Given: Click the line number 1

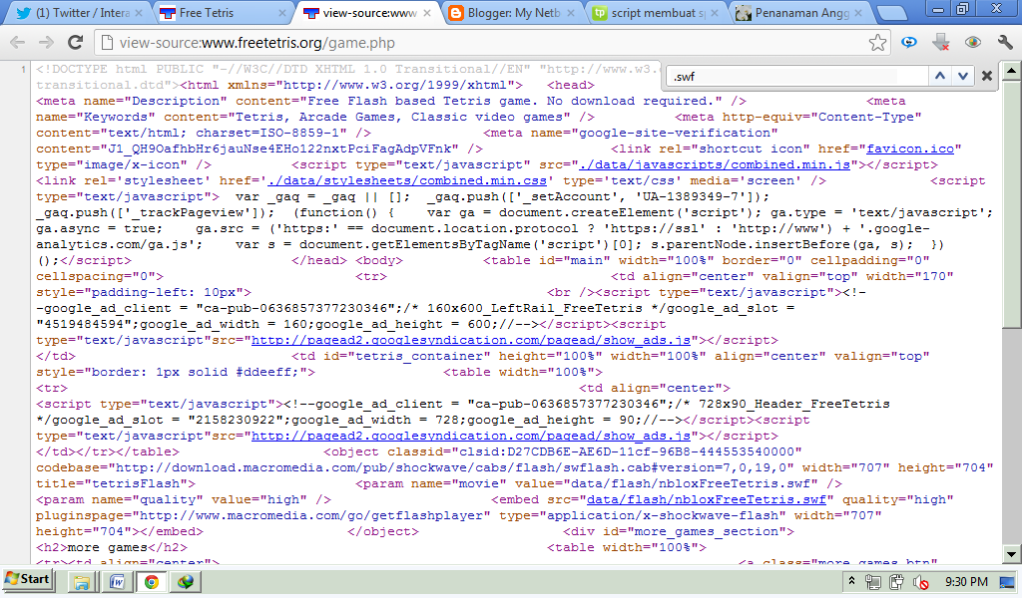Looking at the screenshot, I should [24, 69].
